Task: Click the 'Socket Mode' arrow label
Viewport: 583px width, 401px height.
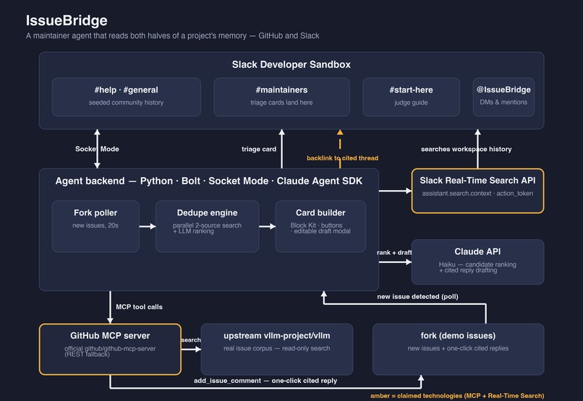Action: pyautogui.click(x=97, y=149)
